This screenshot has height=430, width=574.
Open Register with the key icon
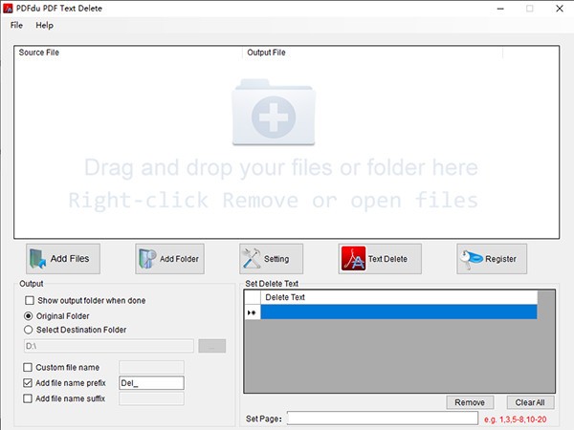(492, 259)
